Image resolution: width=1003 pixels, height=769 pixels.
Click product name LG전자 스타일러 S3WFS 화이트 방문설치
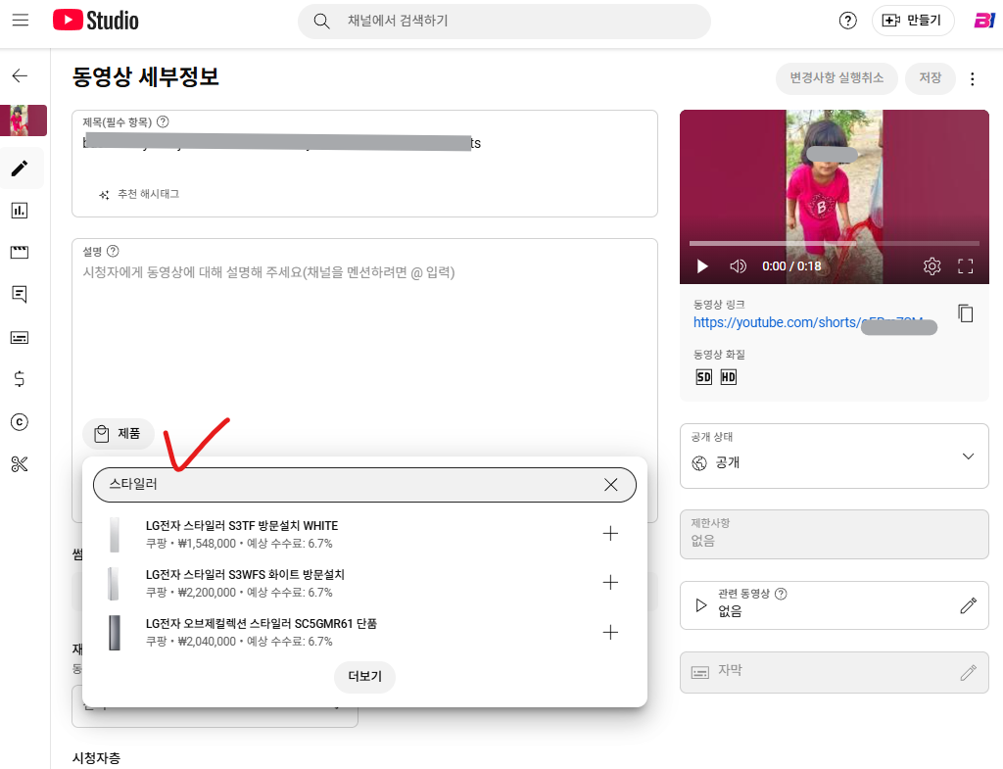[245, 574]
